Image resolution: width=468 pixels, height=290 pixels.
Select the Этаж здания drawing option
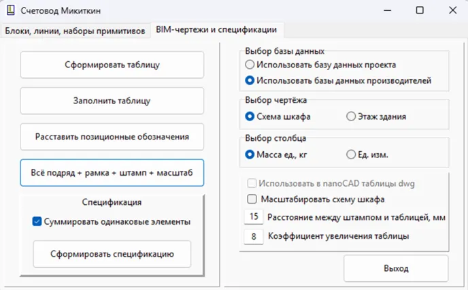coord(351,116)
